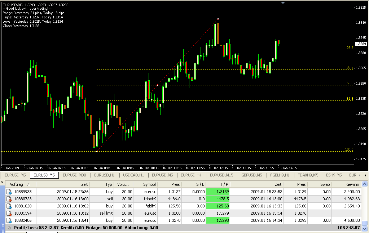Open the GBPUSD,M5 chart tab

click(x=251, y=175)
